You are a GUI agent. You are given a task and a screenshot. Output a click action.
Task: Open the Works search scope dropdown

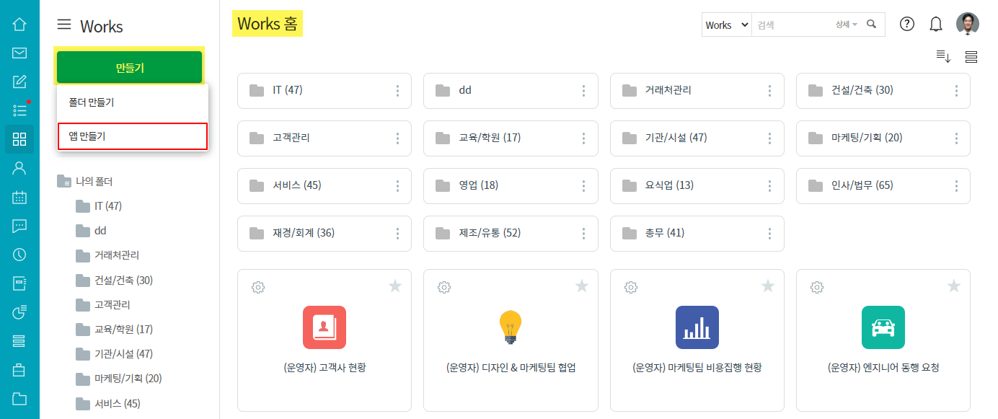click(727, 25)
